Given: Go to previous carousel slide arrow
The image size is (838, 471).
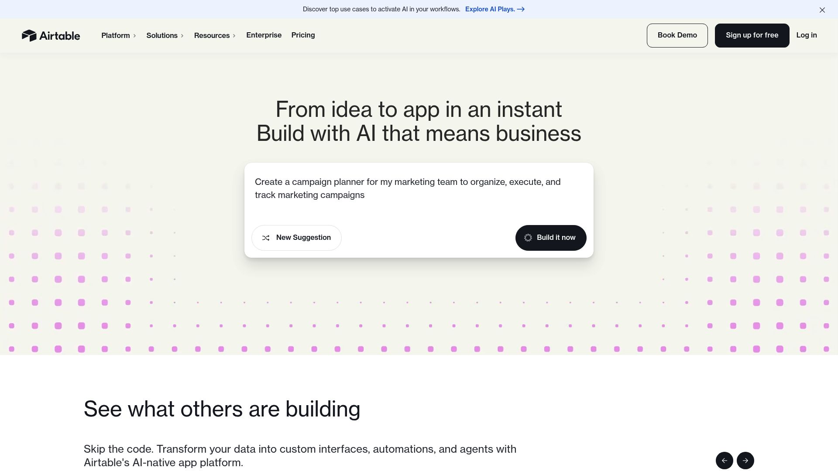Looking at the screenshot, I should coord(724,461).
